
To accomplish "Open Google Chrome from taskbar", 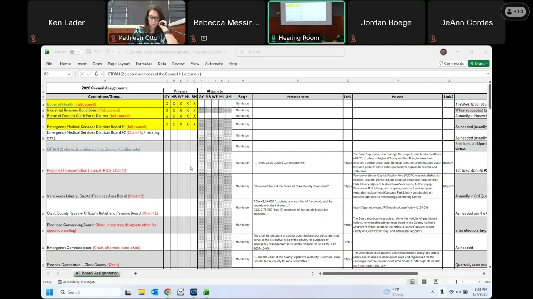I will (x=167, y=292).
